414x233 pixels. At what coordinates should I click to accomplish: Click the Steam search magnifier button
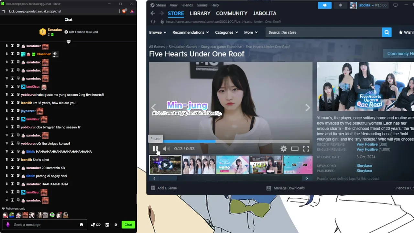coord(387,32)
